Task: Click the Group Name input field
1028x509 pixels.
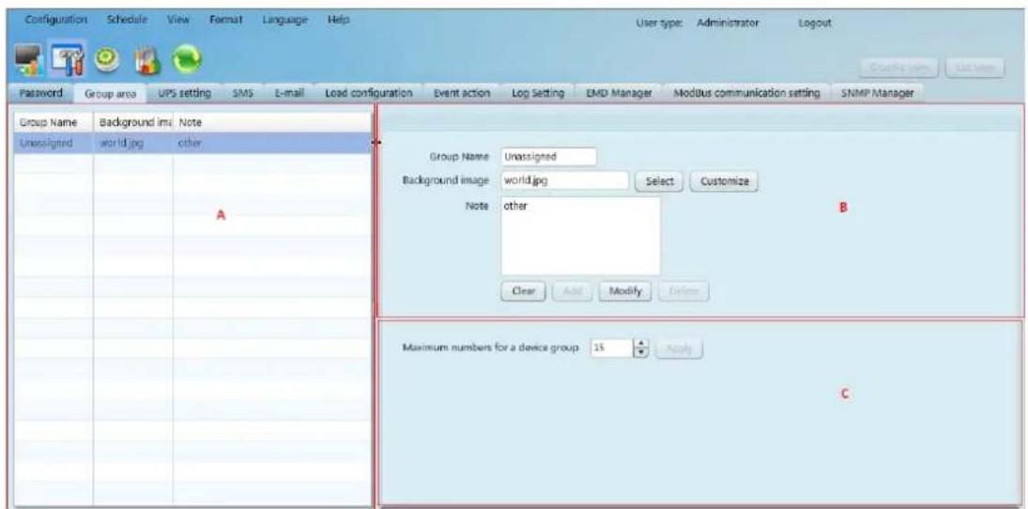Action: tap(549, 158)
